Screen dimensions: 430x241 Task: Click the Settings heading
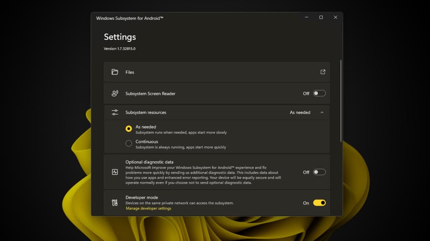[x=120, y=37]
